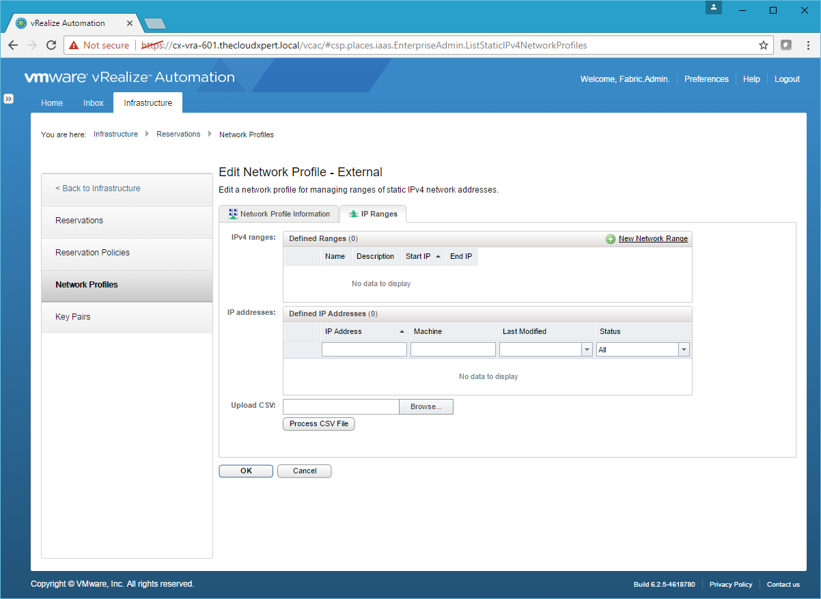Click the extension icon beside the bookmark star
The width and height of the screenshot is (821, 599).
[786, 46]
